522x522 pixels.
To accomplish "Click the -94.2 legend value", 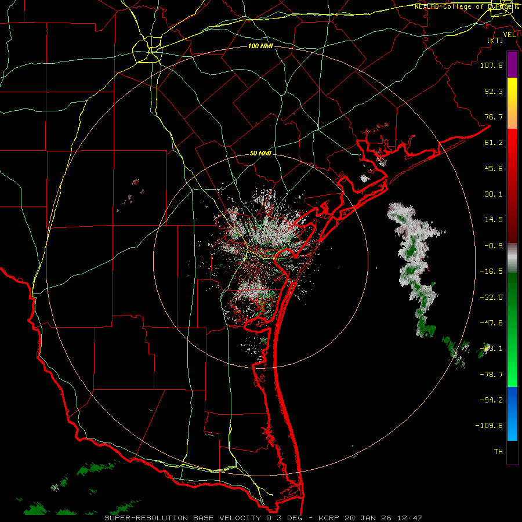I will (491, 400).
